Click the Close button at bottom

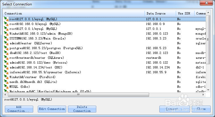(201, 109)
